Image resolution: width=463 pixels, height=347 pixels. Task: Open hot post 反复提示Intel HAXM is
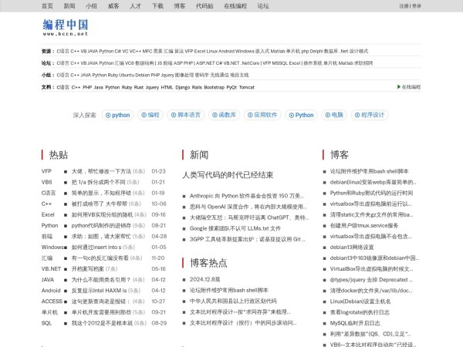[99, 291]
